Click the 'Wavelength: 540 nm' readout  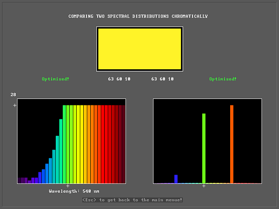tap(74, 191)
